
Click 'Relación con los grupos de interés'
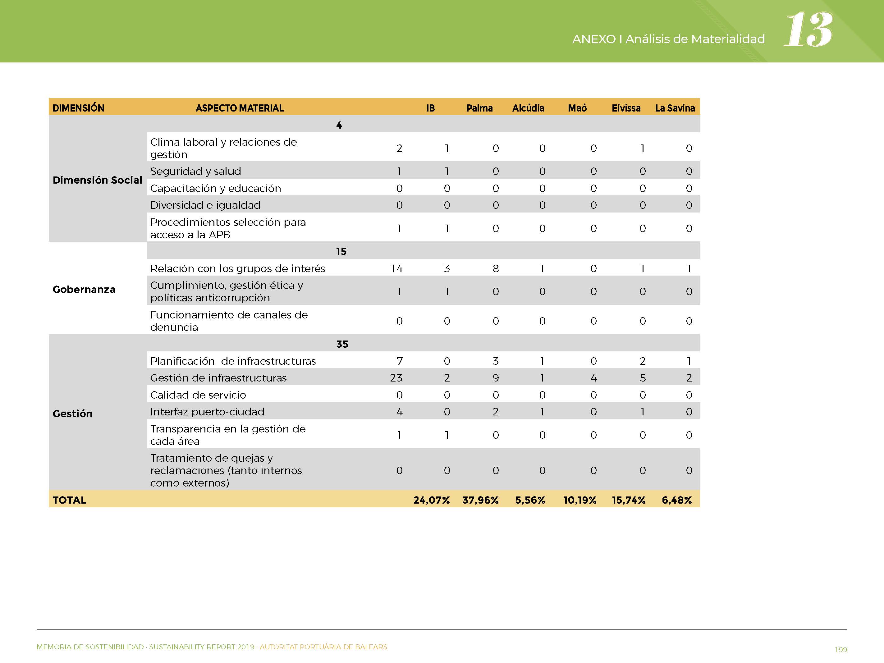[237, 268]
